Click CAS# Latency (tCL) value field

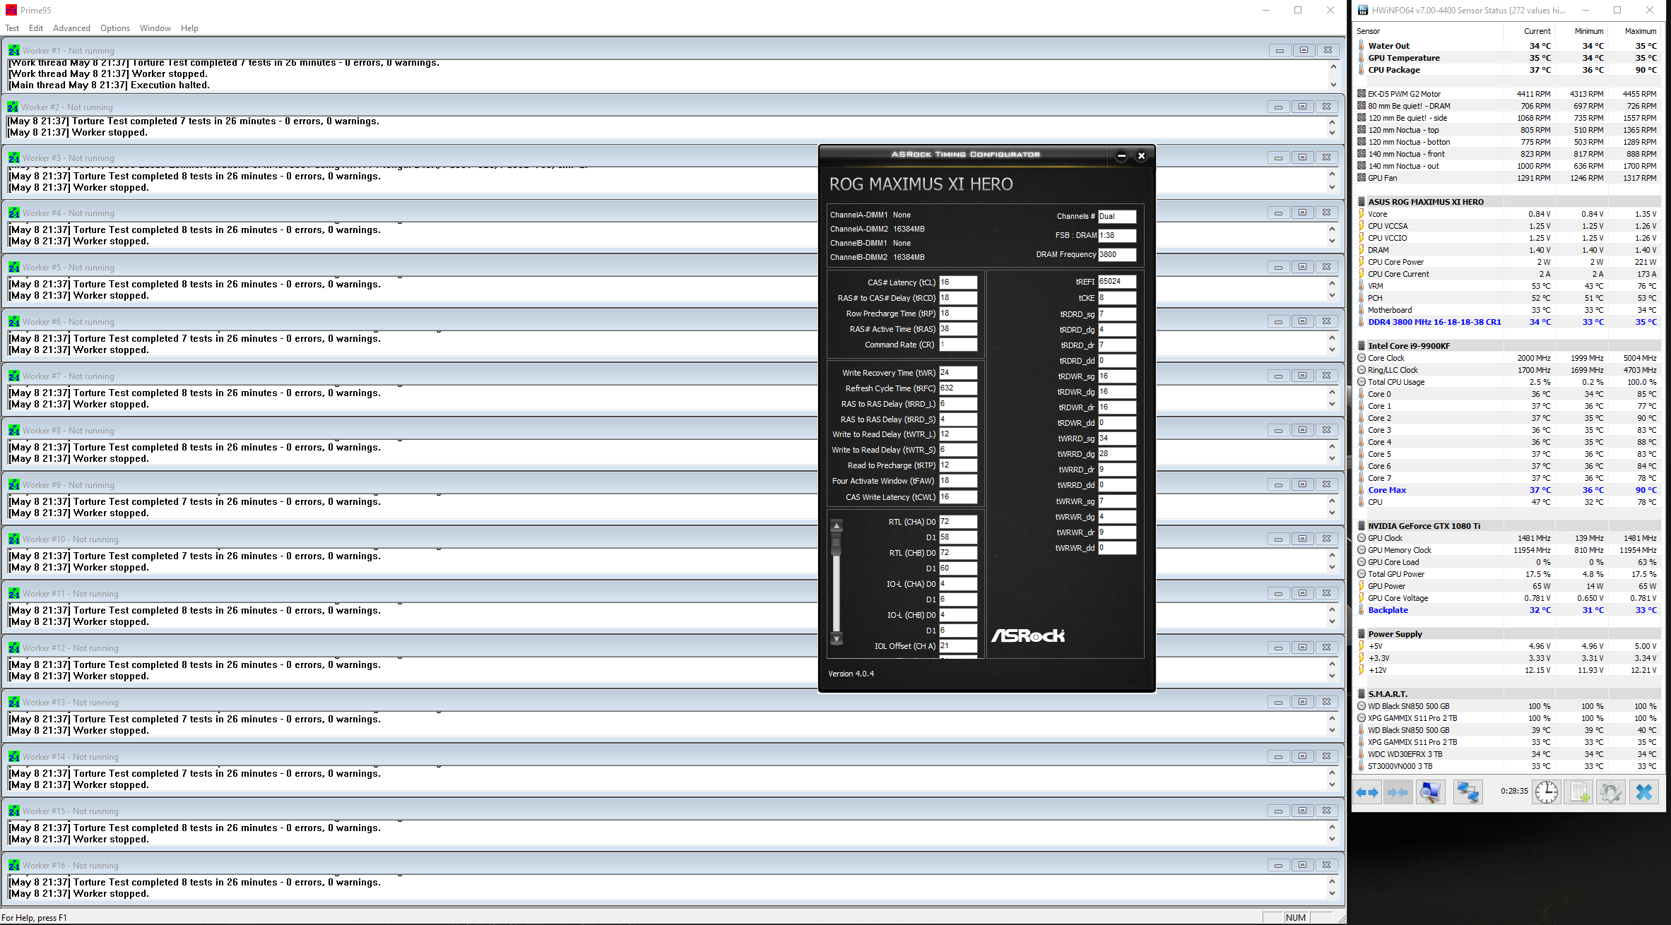957,282
